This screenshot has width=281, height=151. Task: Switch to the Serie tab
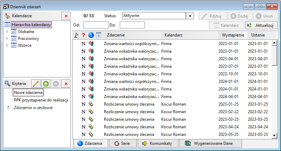(x=123, y=143)
